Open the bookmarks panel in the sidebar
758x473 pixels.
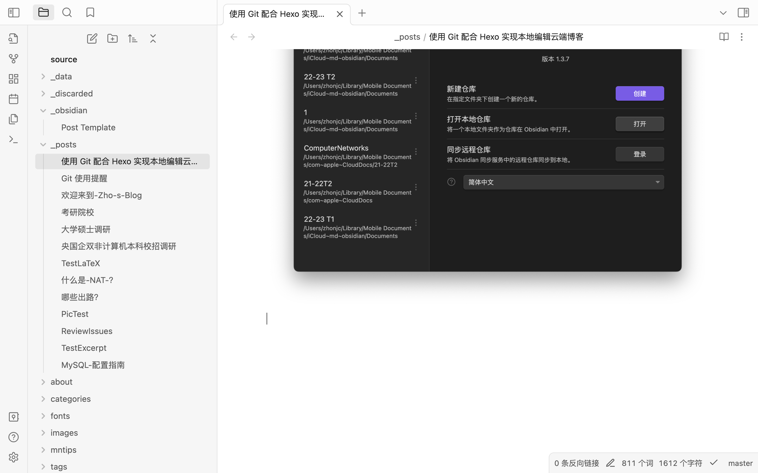[x=90, y=12]
